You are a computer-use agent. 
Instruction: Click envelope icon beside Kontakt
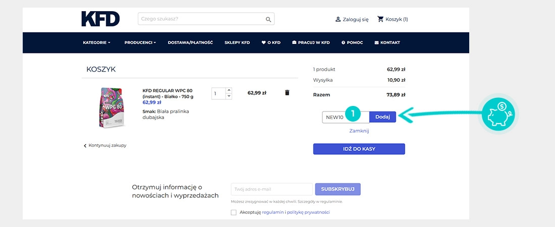point(376,42)
